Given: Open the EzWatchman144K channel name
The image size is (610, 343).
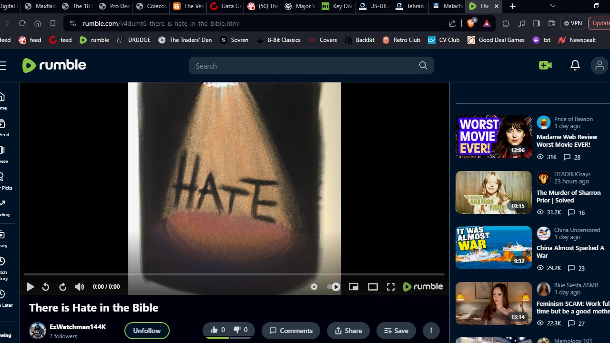Looking at the screenshot, I should coord(78,327).
